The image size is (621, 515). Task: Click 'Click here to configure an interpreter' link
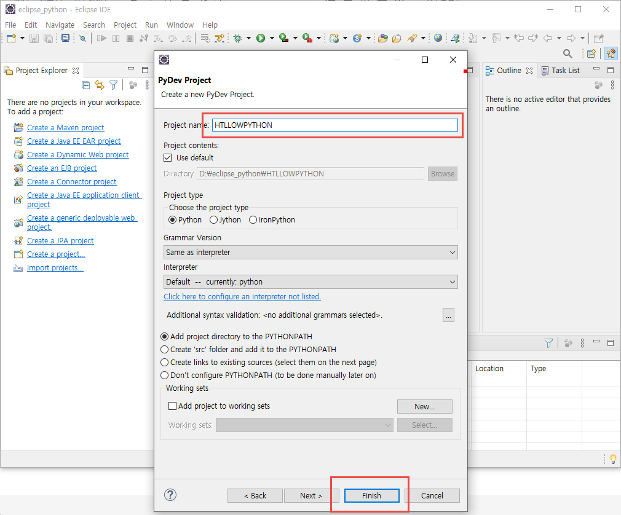point(242,296)
